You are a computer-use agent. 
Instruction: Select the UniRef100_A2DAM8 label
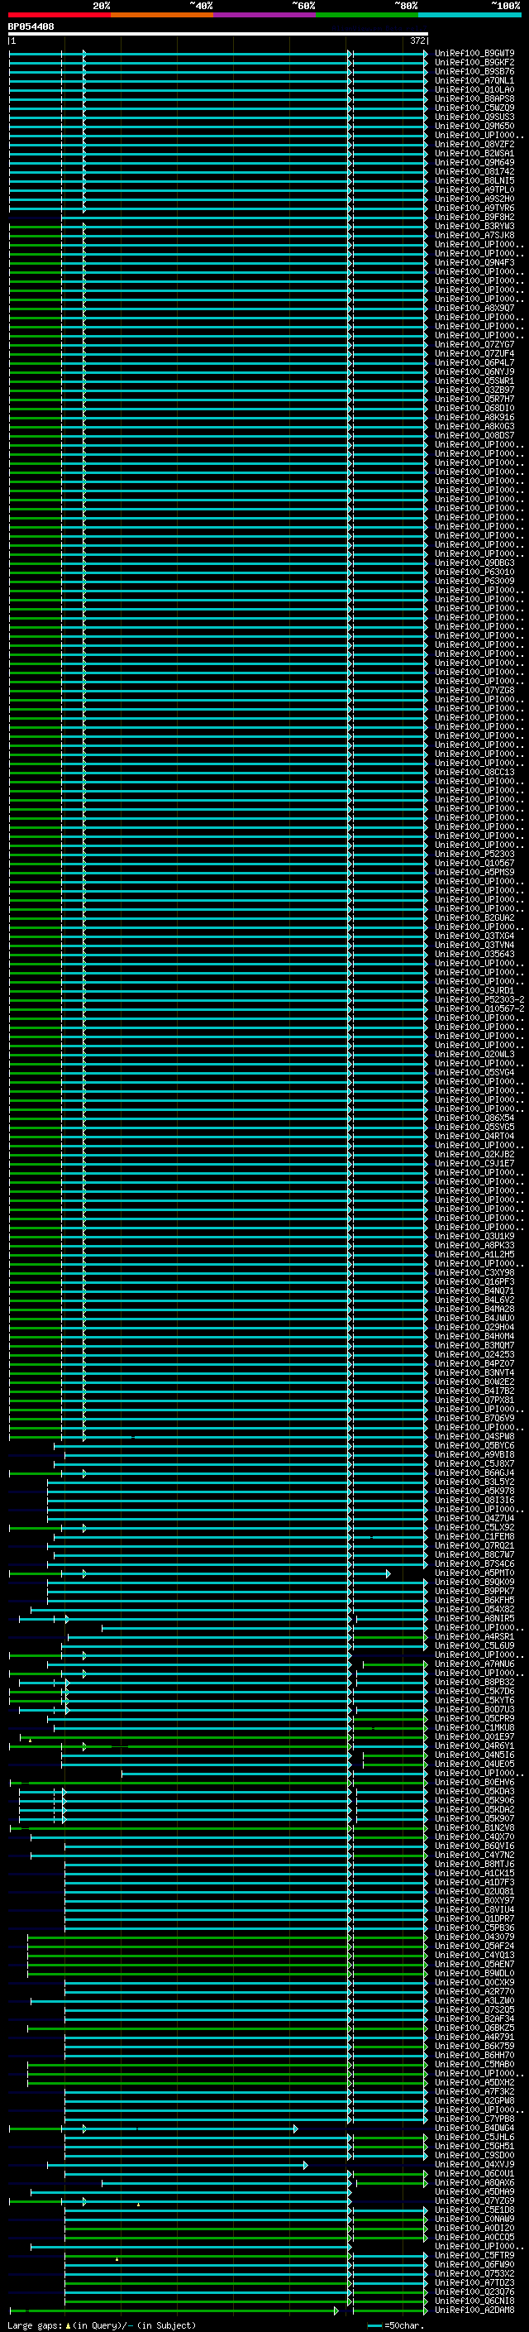(x=474, y=2310)
